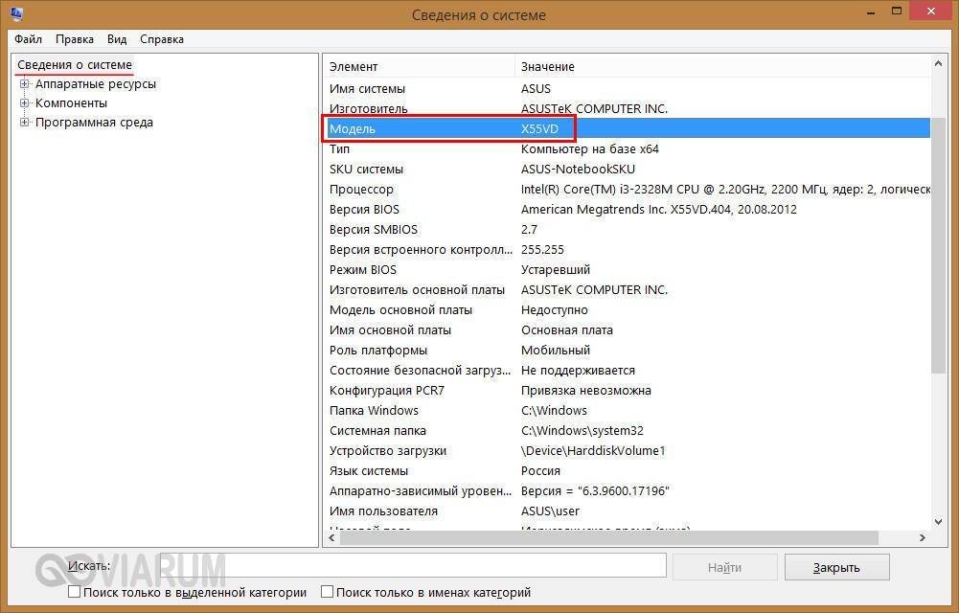Click the System Information app icon in title bar
The height and width of the screenshot is (613, 959).
click(x=17, y=14)
